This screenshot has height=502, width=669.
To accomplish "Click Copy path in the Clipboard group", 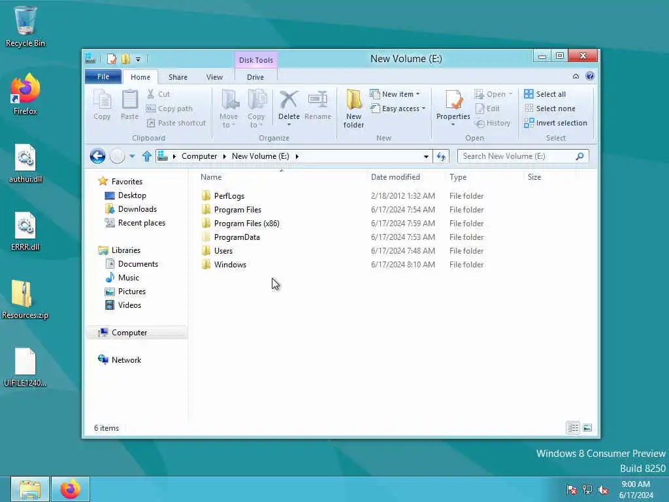I will [169, 109].
